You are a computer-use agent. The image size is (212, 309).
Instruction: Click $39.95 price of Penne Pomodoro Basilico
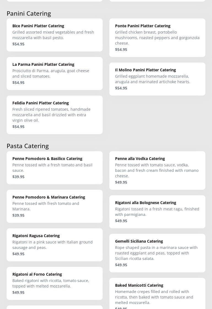(18, 177)
